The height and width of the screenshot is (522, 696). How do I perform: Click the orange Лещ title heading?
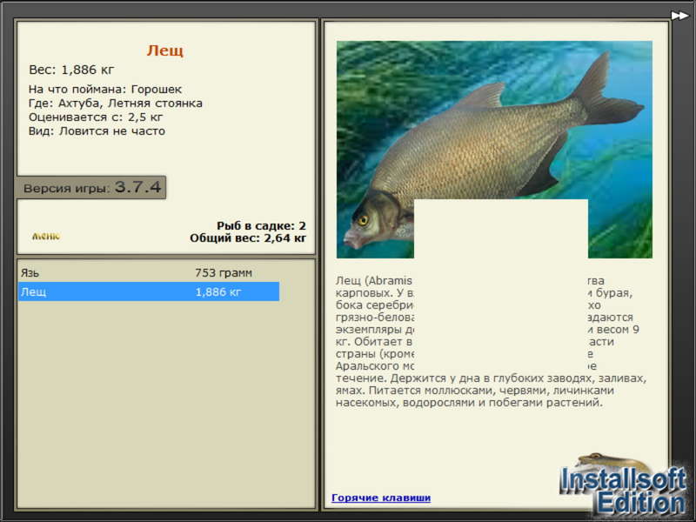(165, 50)
